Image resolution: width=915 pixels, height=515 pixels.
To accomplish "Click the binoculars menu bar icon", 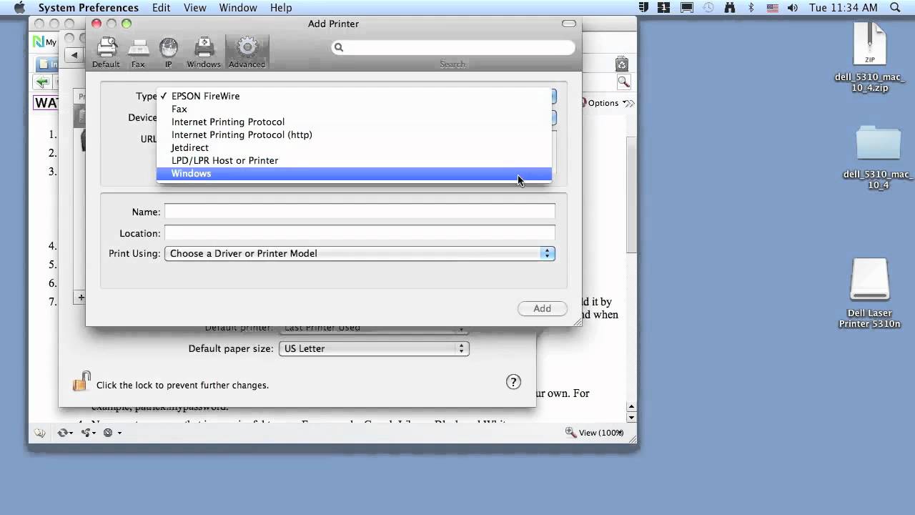I will click(730, 8).
